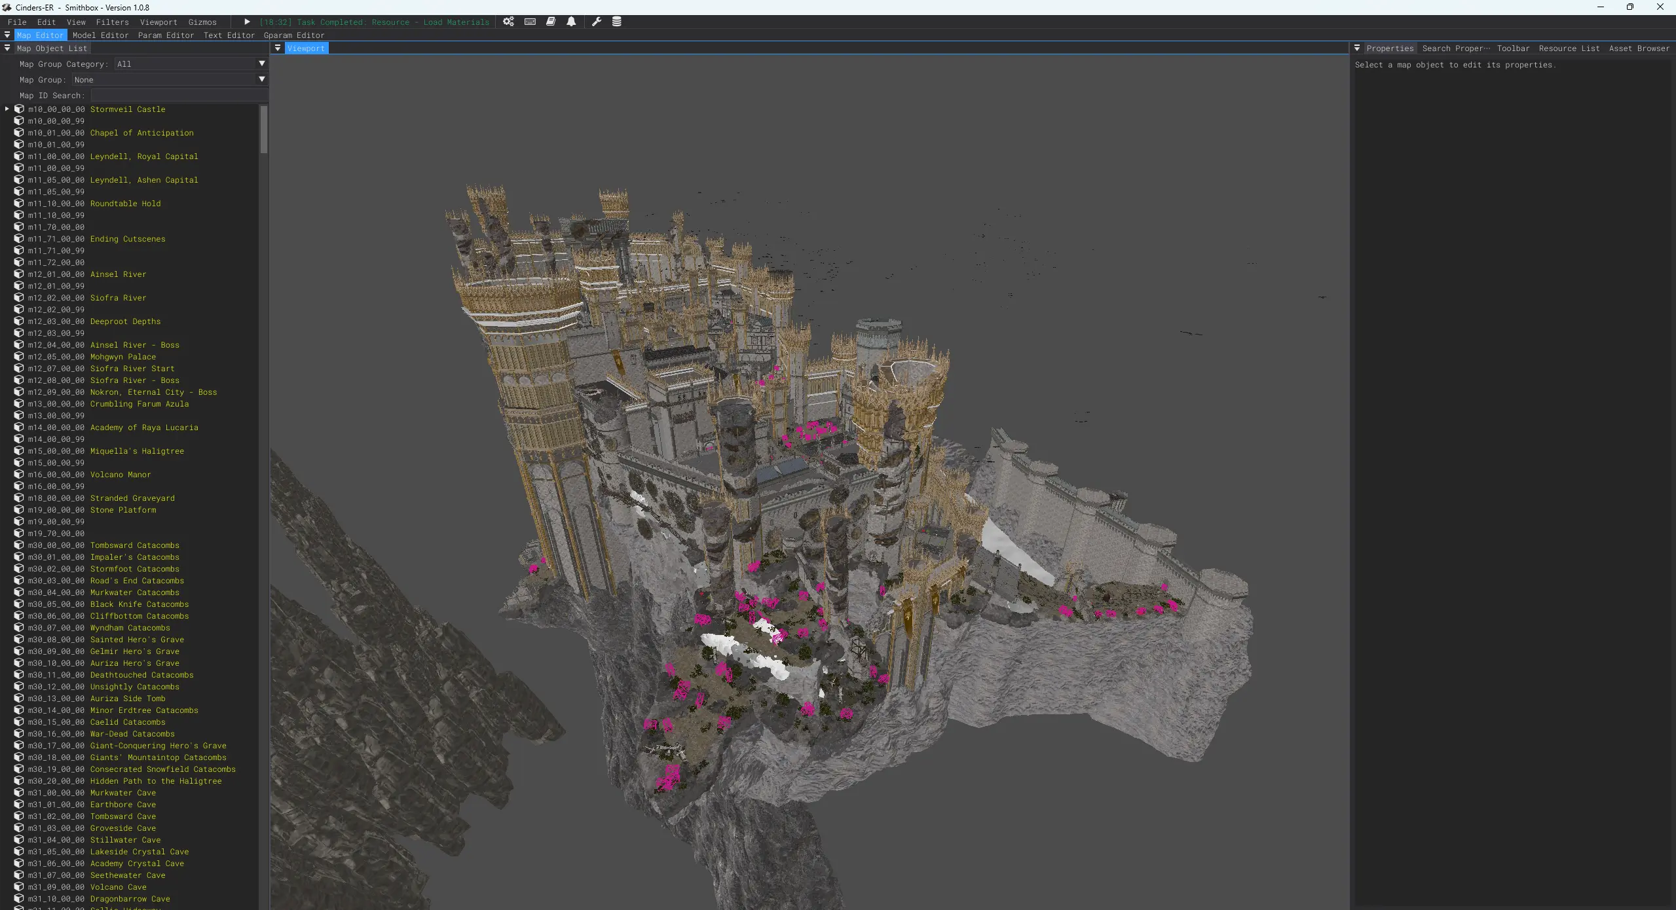The height and width of the screenshot is (910, 1676).
Task: Click the Task Completed status message
Action: click(x=375, y=22)
